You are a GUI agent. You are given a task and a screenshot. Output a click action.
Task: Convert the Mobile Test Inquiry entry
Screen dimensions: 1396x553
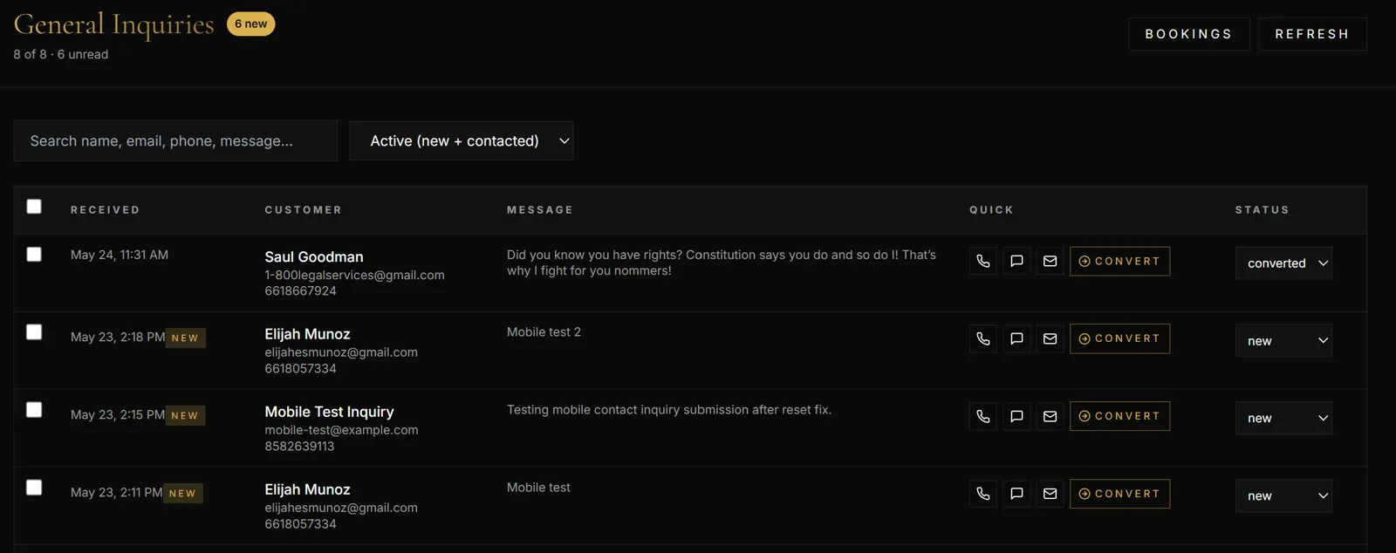point(1119,416)
